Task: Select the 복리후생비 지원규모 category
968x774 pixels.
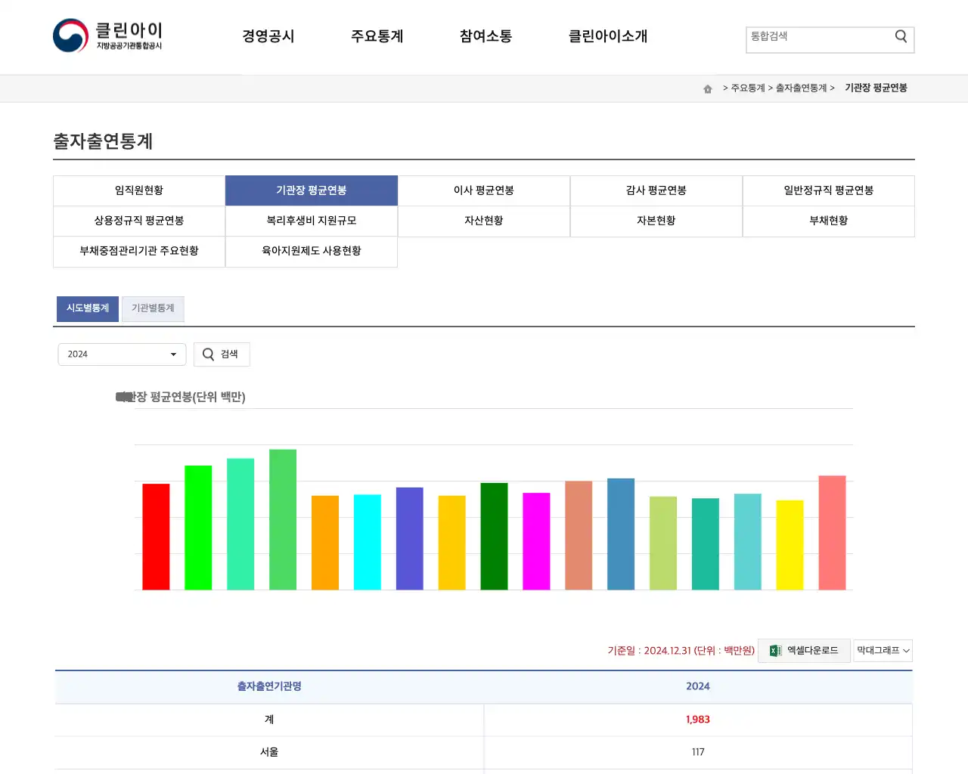Action: [x=311, y=221]
